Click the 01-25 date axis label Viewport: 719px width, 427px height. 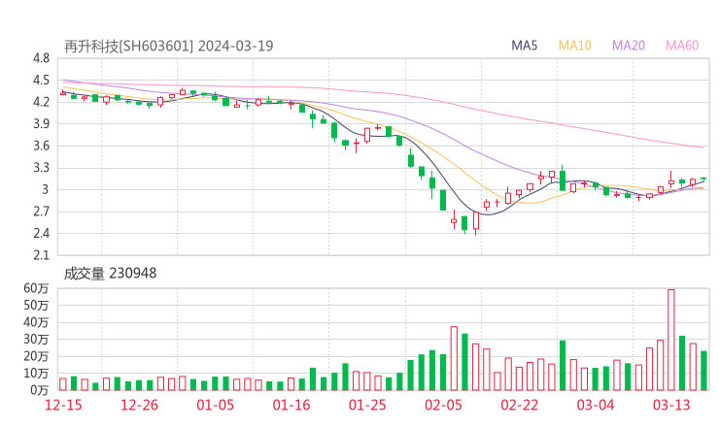point(367,405)
